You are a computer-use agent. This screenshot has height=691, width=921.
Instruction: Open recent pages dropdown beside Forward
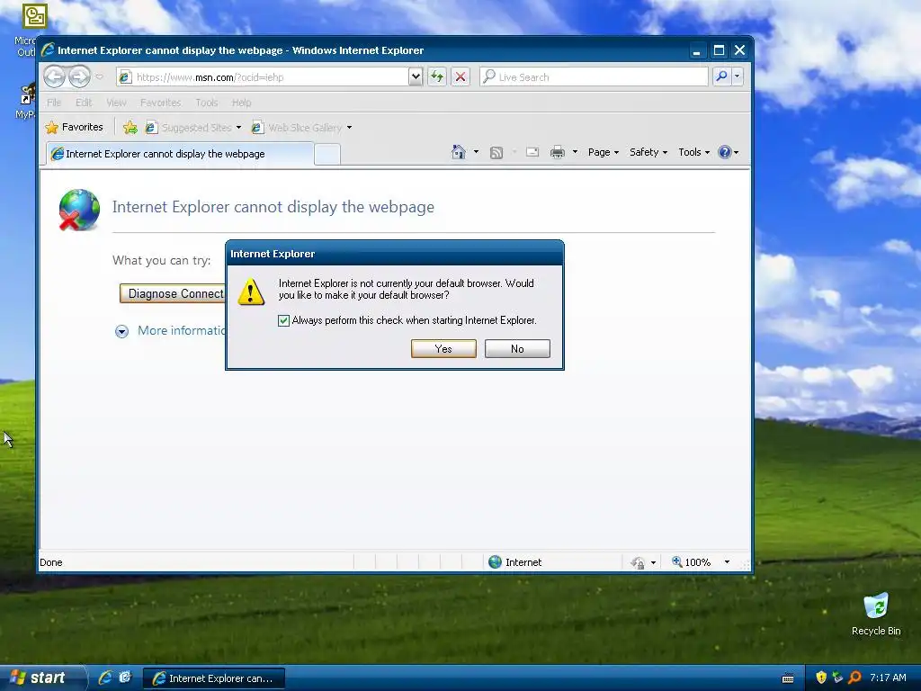tap(99, 77)
